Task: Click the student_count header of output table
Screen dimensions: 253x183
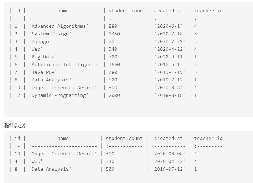Action: pos(124,138)
